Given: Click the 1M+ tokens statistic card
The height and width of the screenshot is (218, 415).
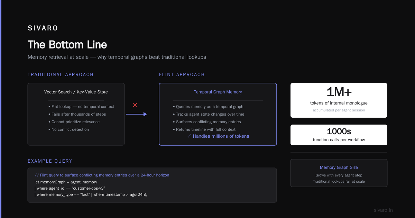Looking at the screenshot, I should pos(339,100).
